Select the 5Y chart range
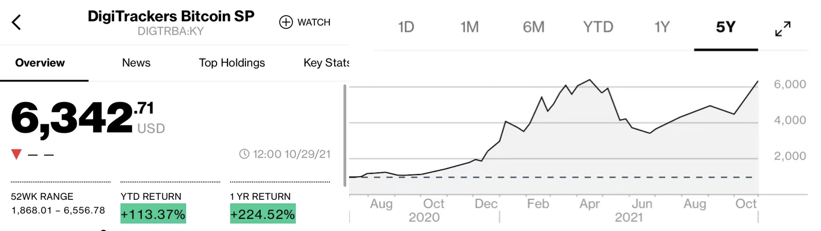The width and height of the screenshot is (821, 231). pyautogui.click(x=725, y=27)
